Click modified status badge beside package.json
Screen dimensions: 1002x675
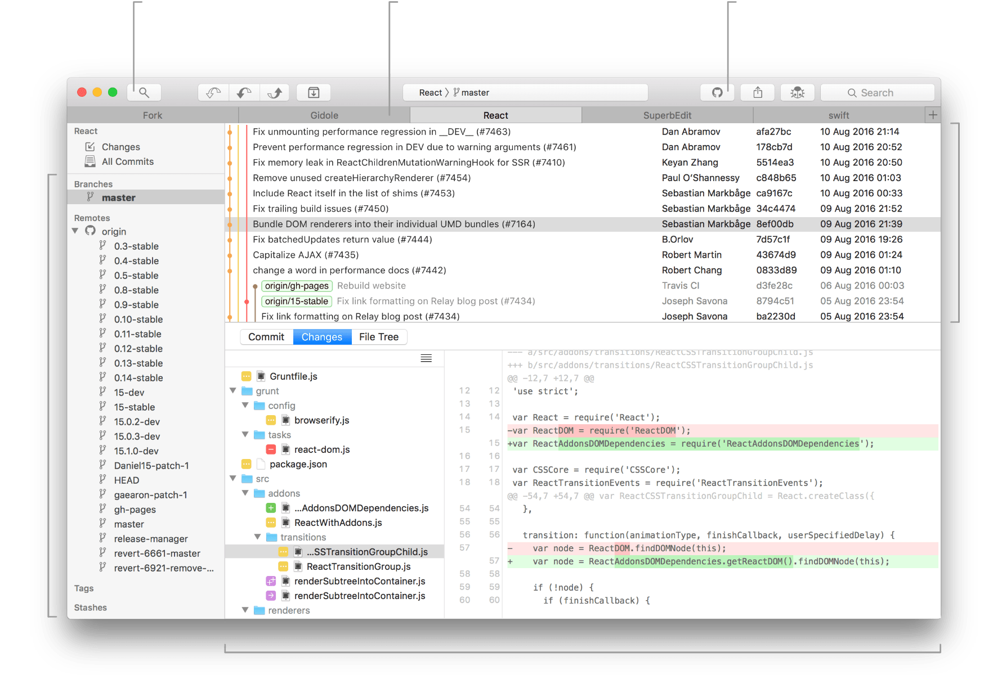coord(247,464)
